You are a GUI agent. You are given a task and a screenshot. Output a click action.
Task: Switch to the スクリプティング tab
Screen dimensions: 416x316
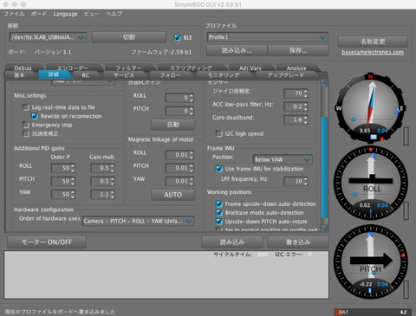click(x=191, y=68)
